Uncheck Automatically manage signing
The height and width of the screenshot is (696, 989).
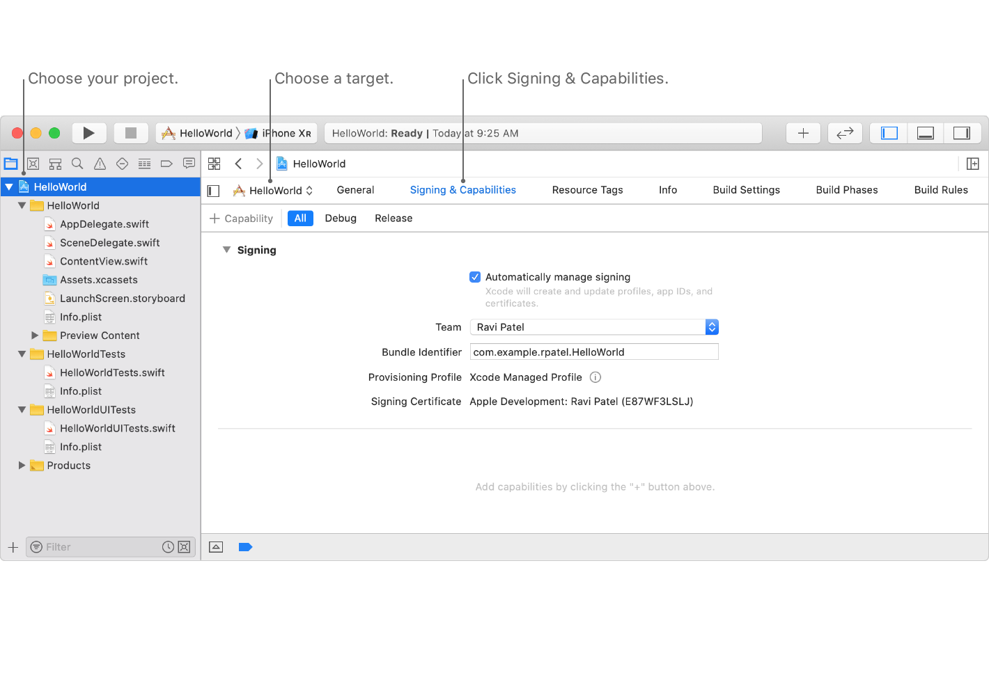(x=475, y=277)
